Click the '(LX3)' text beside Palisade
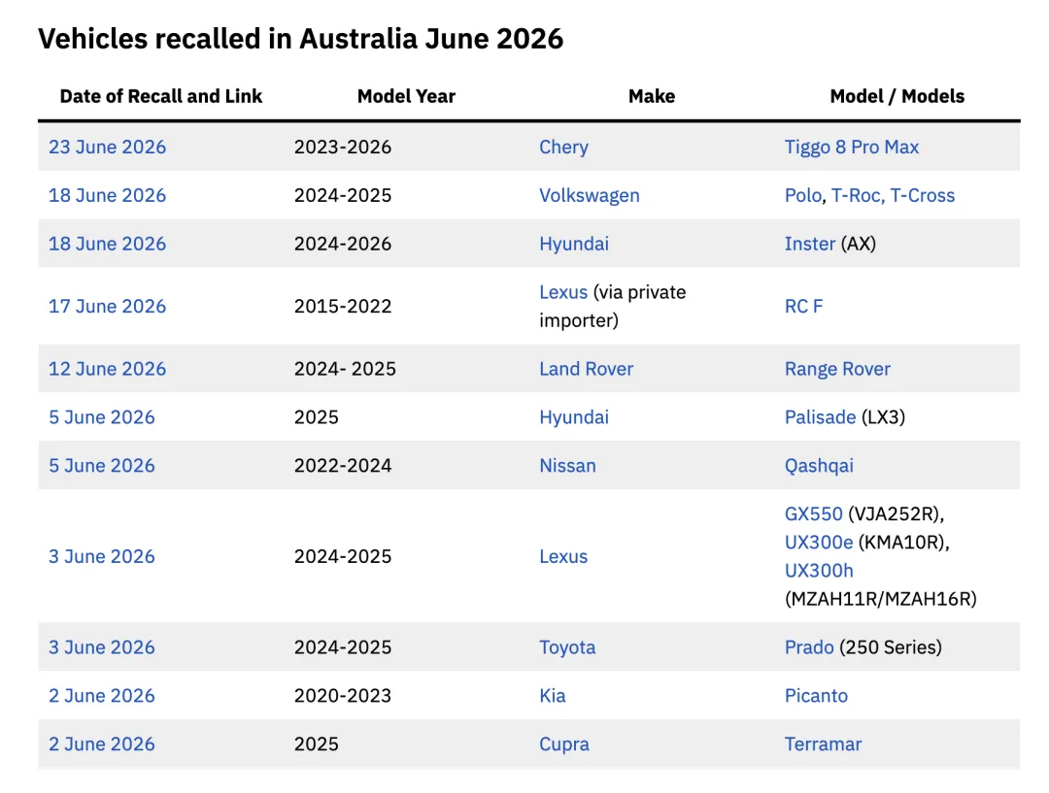1049x793 pixels. [883, 417]
